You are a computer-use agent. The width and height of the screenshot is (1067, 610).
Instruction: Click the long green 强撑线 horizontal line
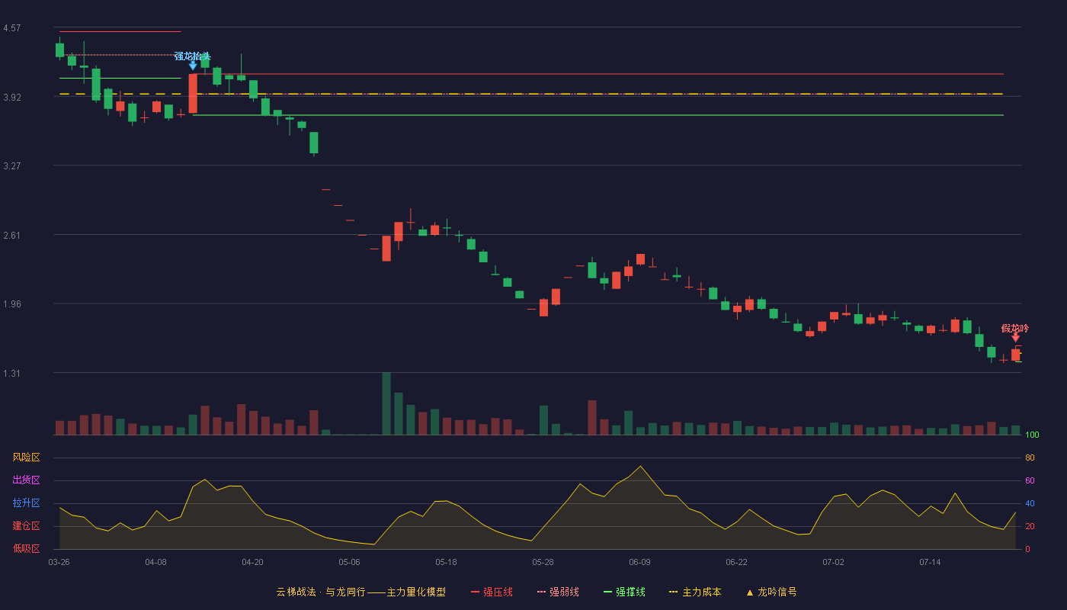click(x=598, y=115)
